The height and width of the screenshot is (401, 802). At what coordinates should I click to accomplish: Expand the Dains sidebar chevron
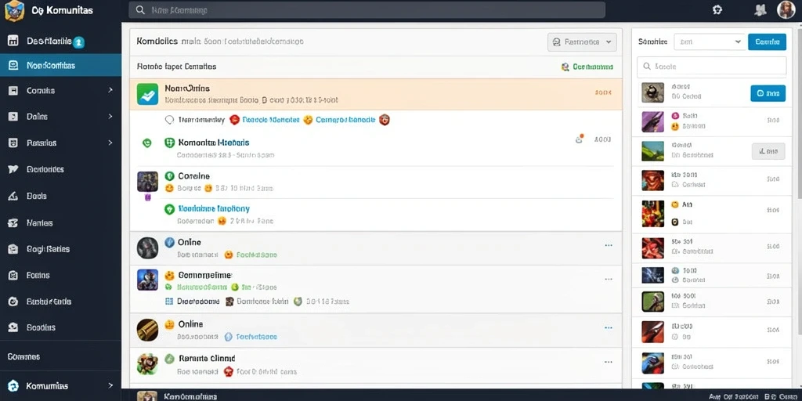[110, 117]
